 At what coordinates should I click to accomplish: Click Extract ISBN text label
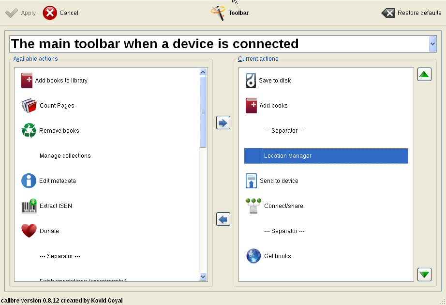[x=56, y=206]
